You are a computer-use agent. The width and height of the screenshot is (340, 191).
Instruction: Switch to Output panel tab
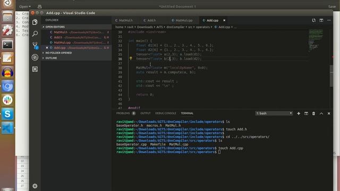pyautogui.click(x=145, y=113)
